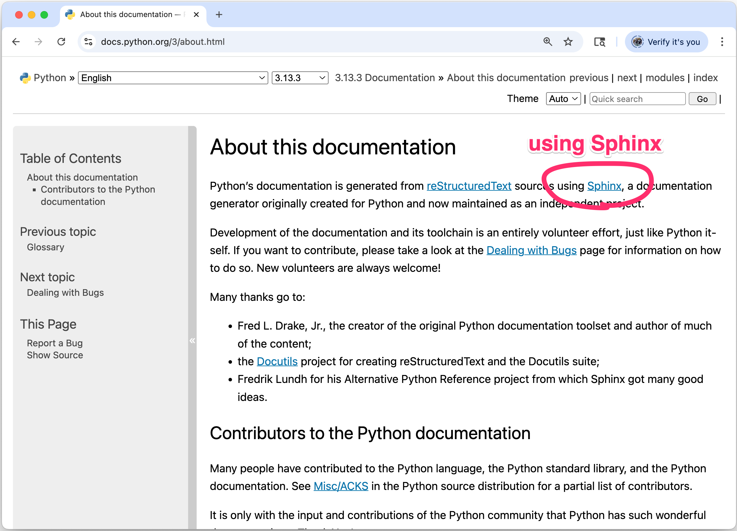The width and height of the screenshot is (737, 531).
Task: Click the browser back arrow
Action: 16,42
